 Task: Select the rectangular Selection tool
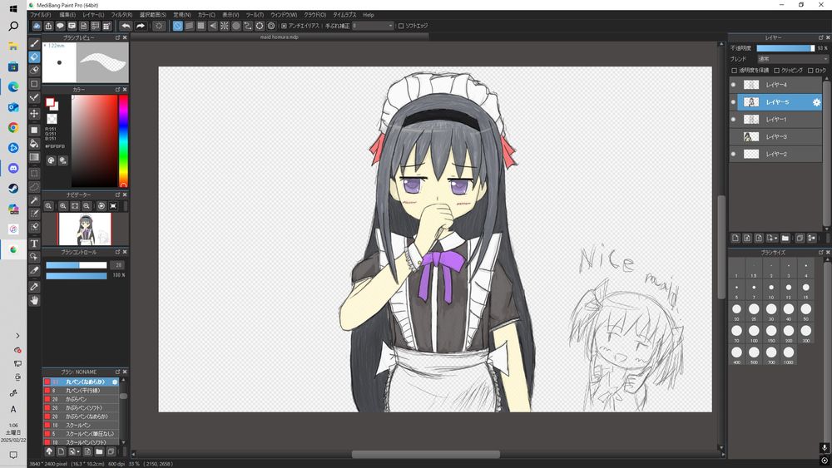pos(34,173)
